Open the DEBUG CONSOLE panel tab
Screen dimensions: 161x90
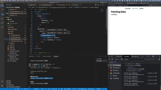(47, 56)
